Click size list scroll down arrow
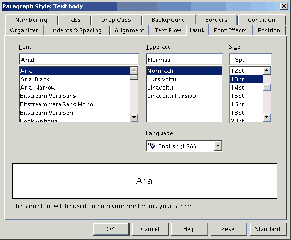The width and height of the screenshot is (291, 240). [267, 117]
